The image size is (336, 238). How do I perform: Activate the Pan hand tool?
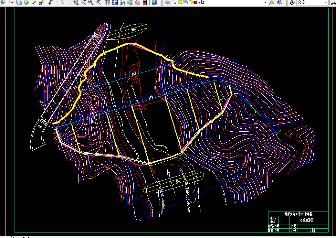coord(76,2)
